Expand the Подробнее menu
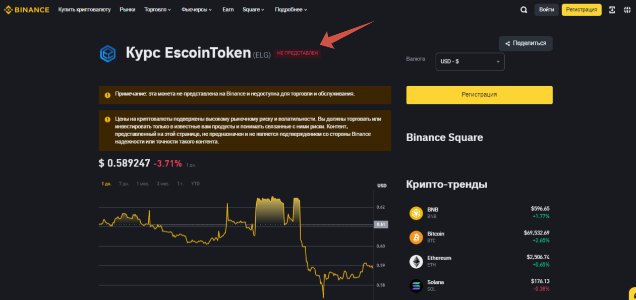 point(291,10)
